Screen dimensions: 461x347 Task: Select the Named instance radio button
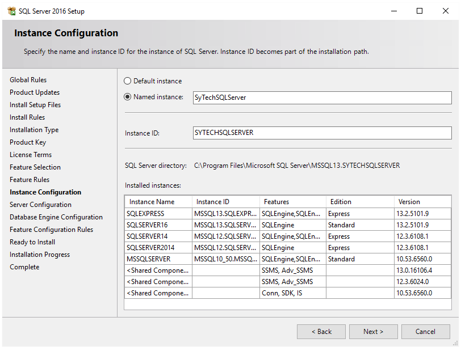point(127,97)
